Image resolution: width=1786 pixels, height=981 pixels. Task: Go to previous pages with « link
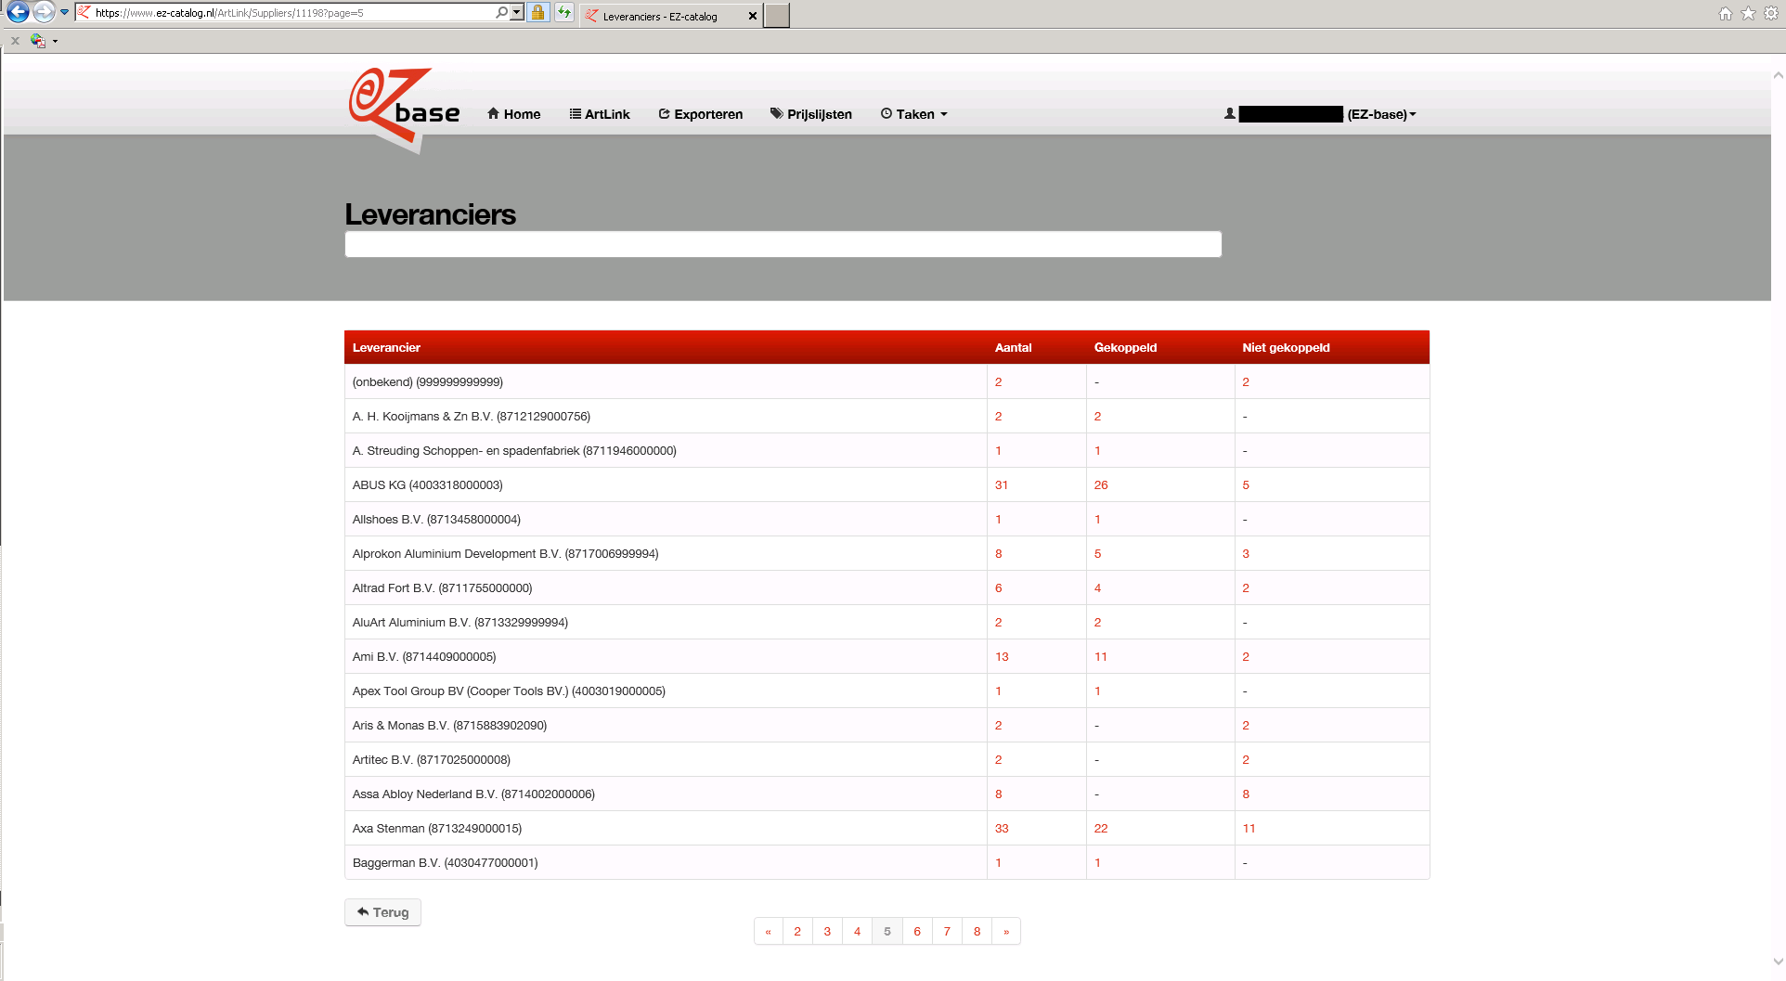[769, 931]
